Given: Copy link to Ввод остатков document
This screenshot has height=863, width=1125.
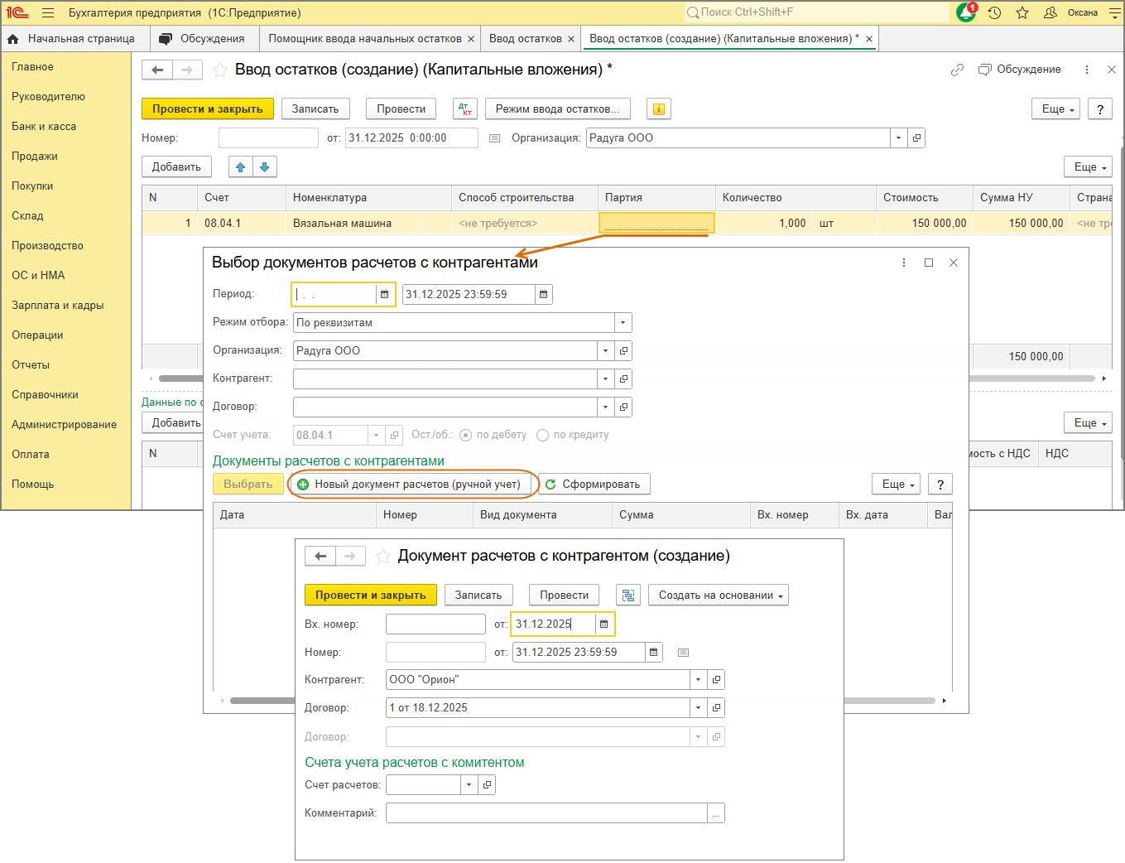Looking at the screenshot, I should point(957,70).
